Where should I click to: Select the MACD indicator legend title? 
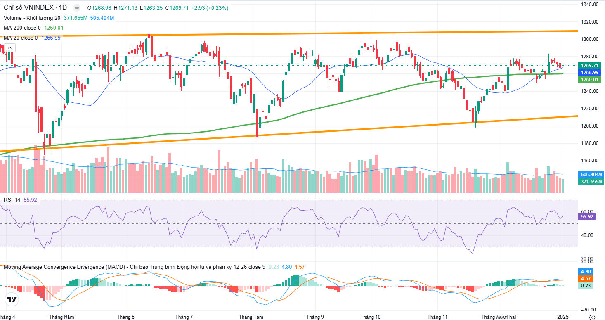(134, 267)
